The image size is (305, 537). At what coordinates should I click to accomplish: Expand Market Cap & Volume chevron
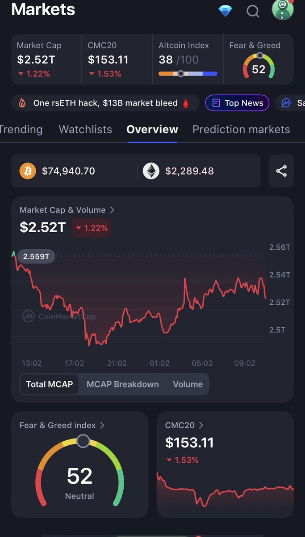112,210
